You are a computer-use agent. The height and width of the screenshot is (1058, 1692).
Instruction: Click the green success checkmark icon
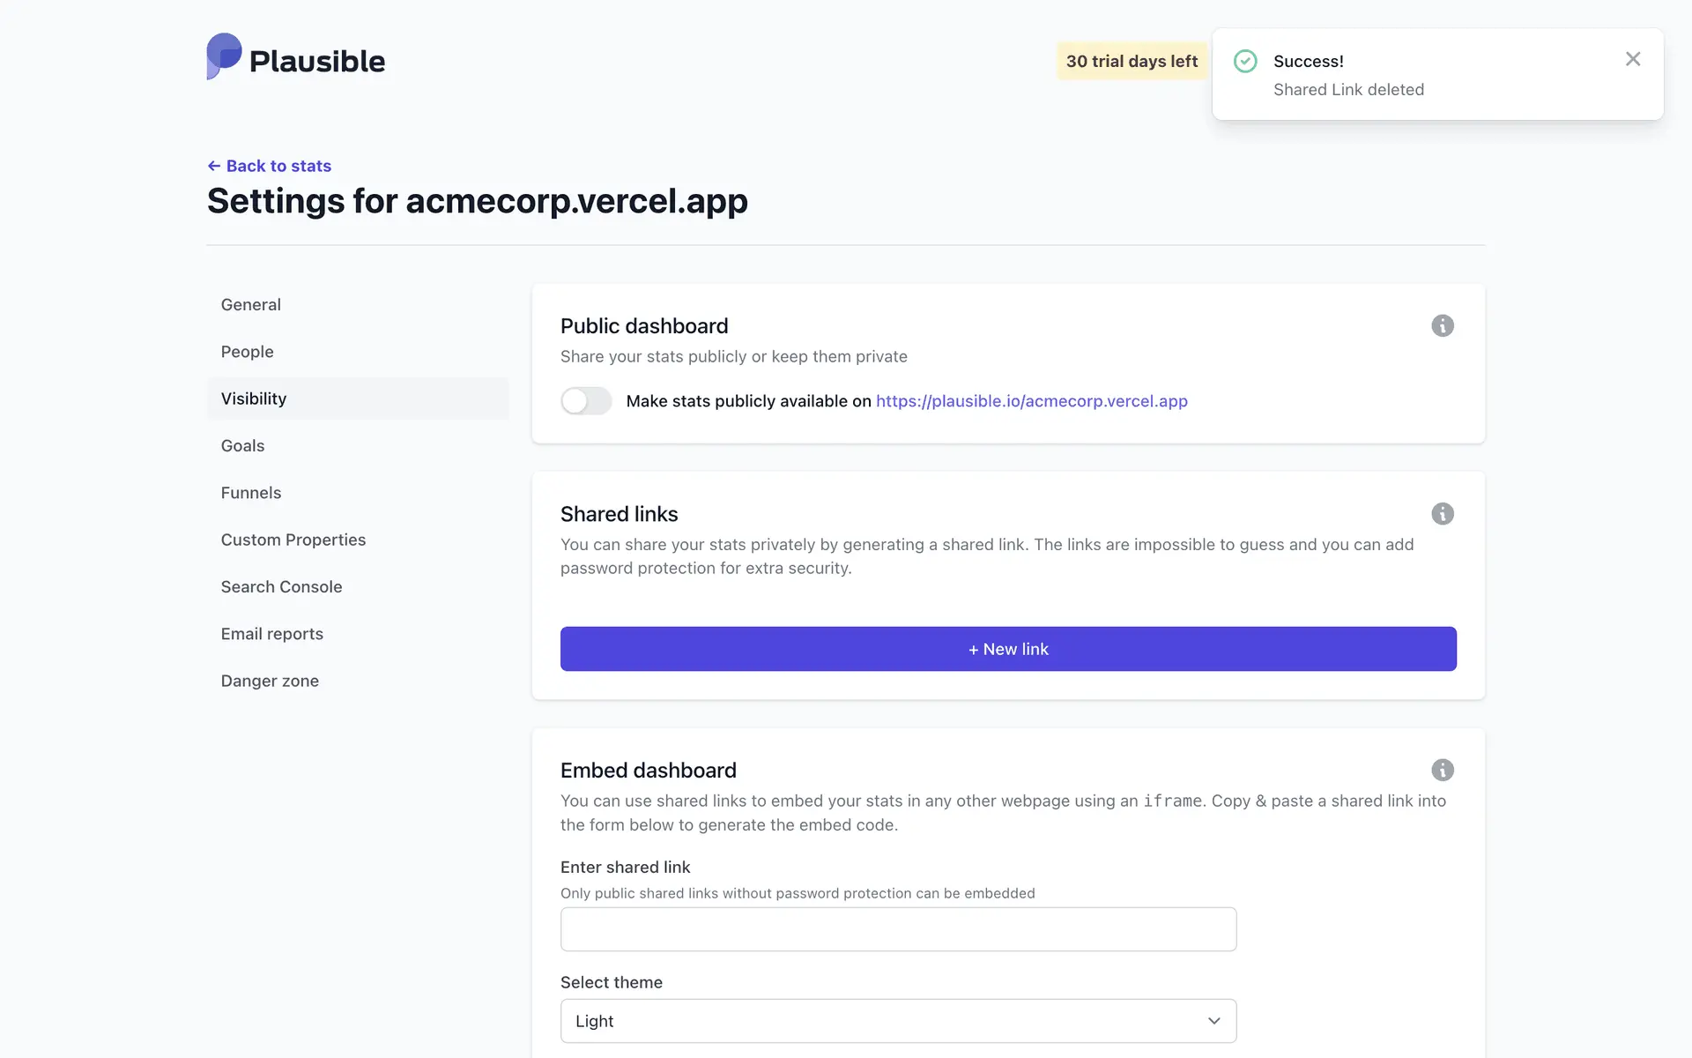coord(1245,61)
